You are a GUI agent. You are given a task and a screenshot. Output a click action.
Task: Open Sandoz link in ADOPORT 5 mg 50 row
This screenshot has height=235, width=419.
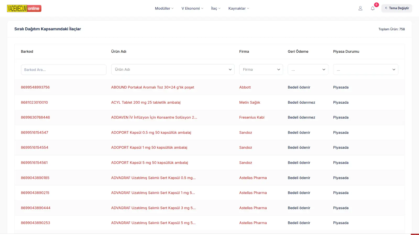246,162
